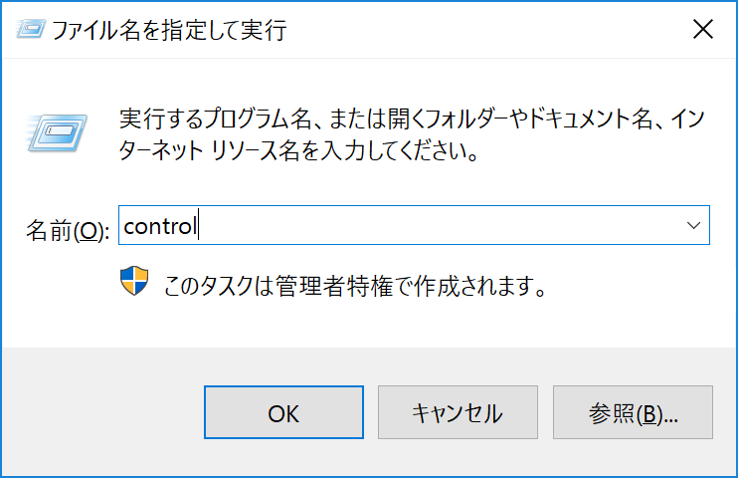Select the 名前(O): label
738x478 pixels.
point(68,230)
